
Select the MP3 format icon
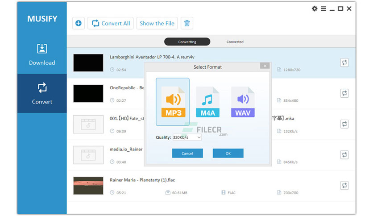(173, 102)
